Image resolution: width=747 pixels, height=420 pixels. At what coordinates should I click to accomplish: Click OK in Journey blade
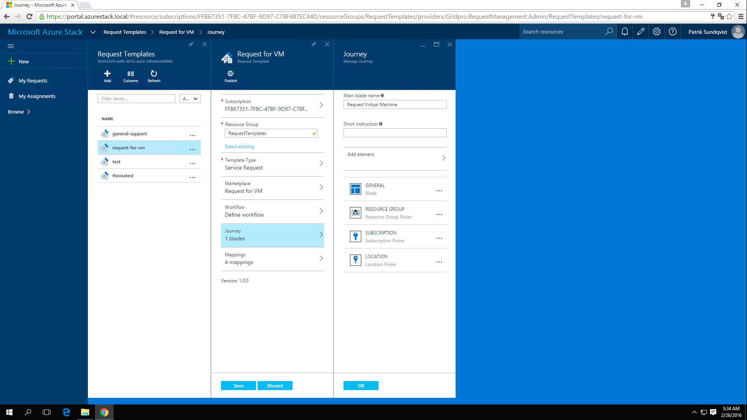[361, 385]
